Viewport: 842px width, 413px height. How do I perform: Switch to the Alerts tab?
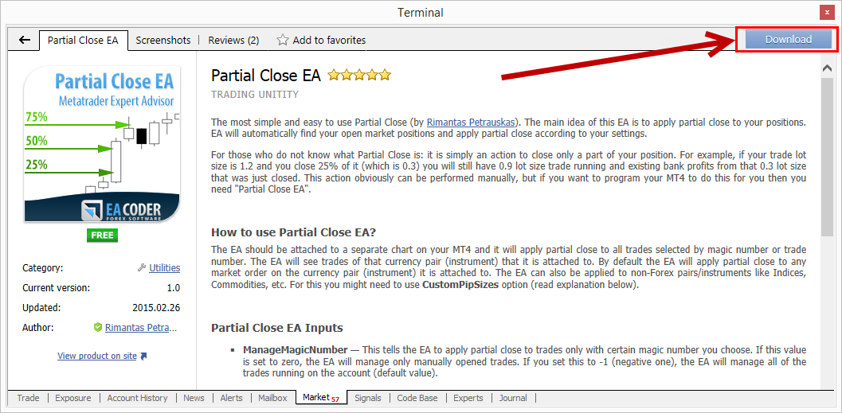click(232, 398)
